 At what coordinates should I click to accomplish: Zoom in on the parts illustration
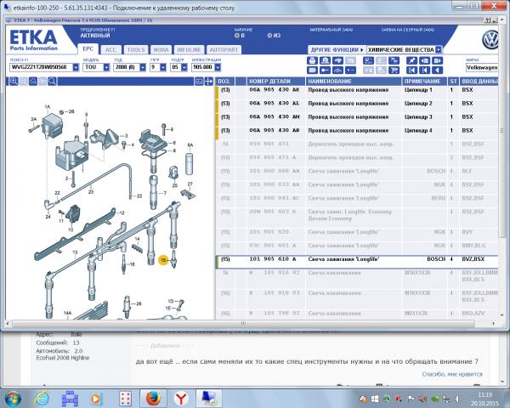pos(14,82)
